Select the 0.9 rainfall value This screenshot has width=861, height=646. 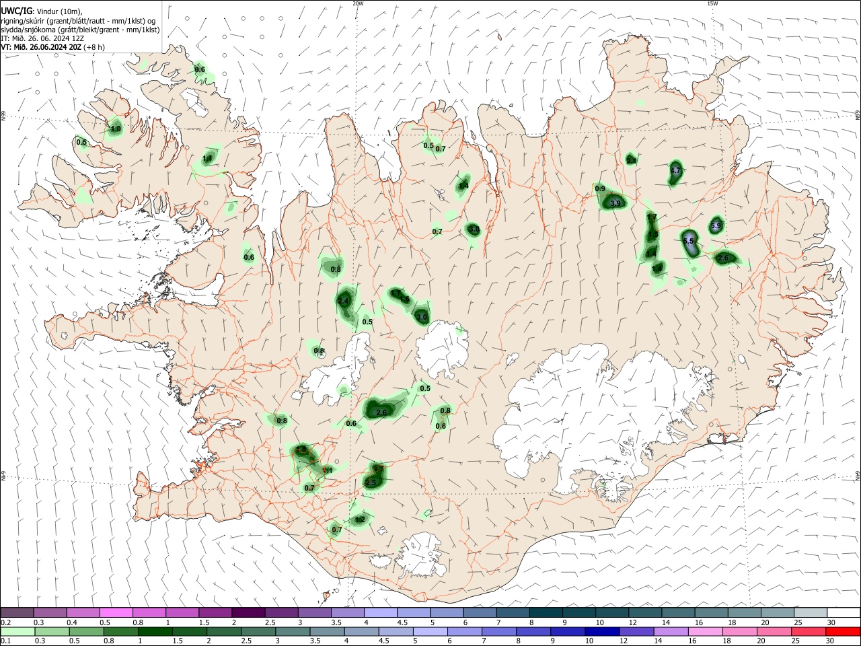(601, 189)
